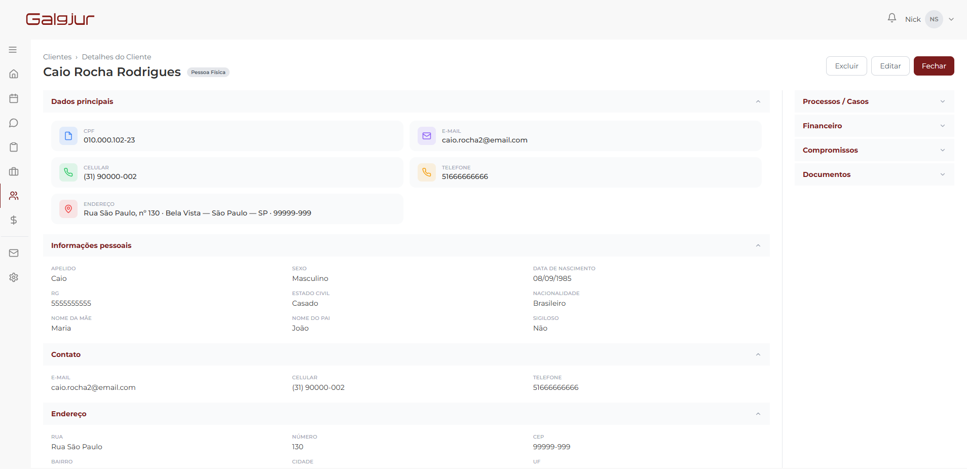Click the CPF document icon

point(68,136)
